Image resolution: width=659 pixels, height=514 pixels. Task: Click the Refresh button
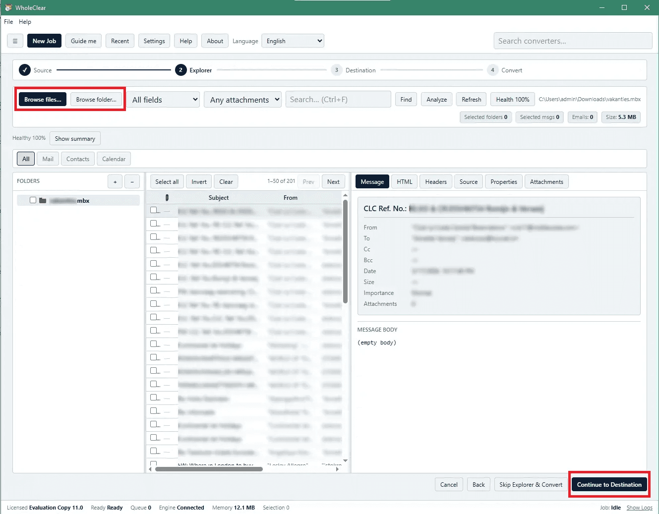coord(472,100)
